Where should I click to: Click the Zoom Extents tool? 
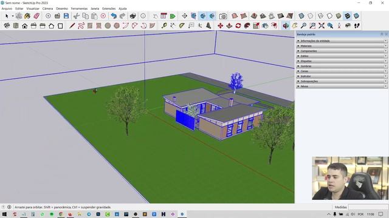pos(322,25)
